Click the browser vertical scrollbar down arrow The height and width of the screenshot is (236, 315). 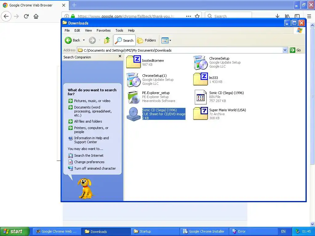click(313, 224)
